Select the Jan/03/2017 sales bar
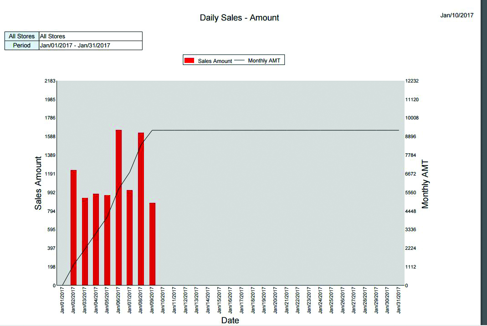 (85, 242)
